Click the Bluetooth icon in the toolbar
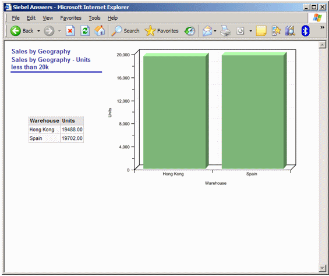This screenshot has height=276, width=329. point(305,31)
